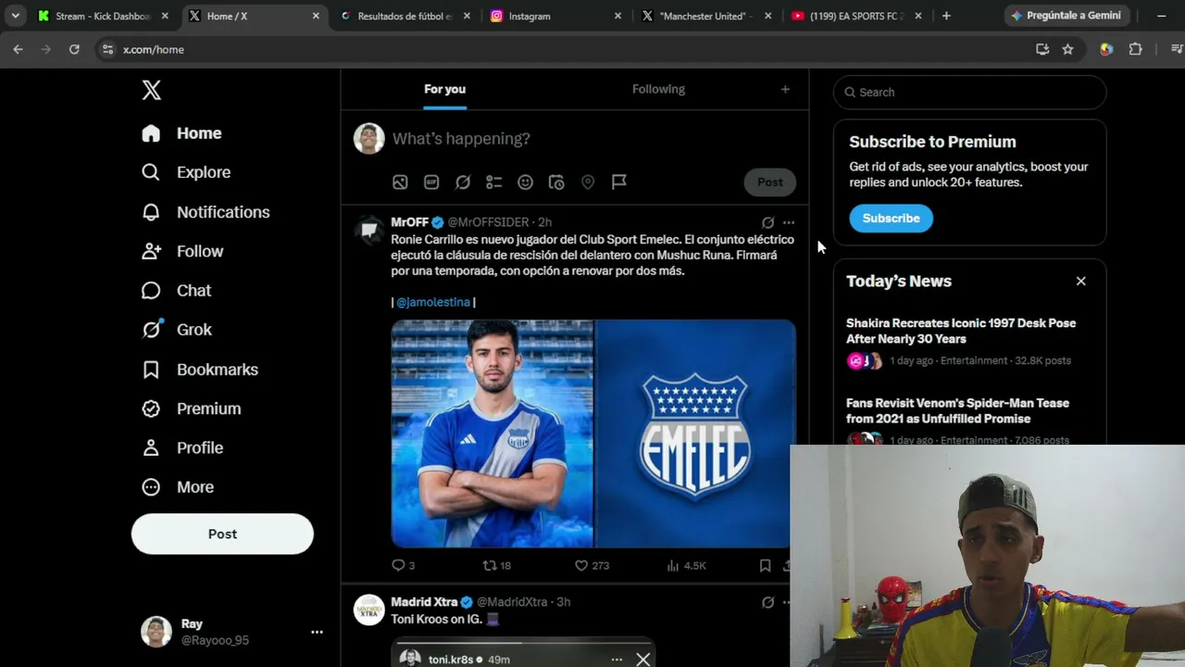Image resolution: width=1185 pixels, height=667 pixels.
Task: Switch to the Resultados de fútbol tab
Action: pyautogui.click(x=405, y=16)
